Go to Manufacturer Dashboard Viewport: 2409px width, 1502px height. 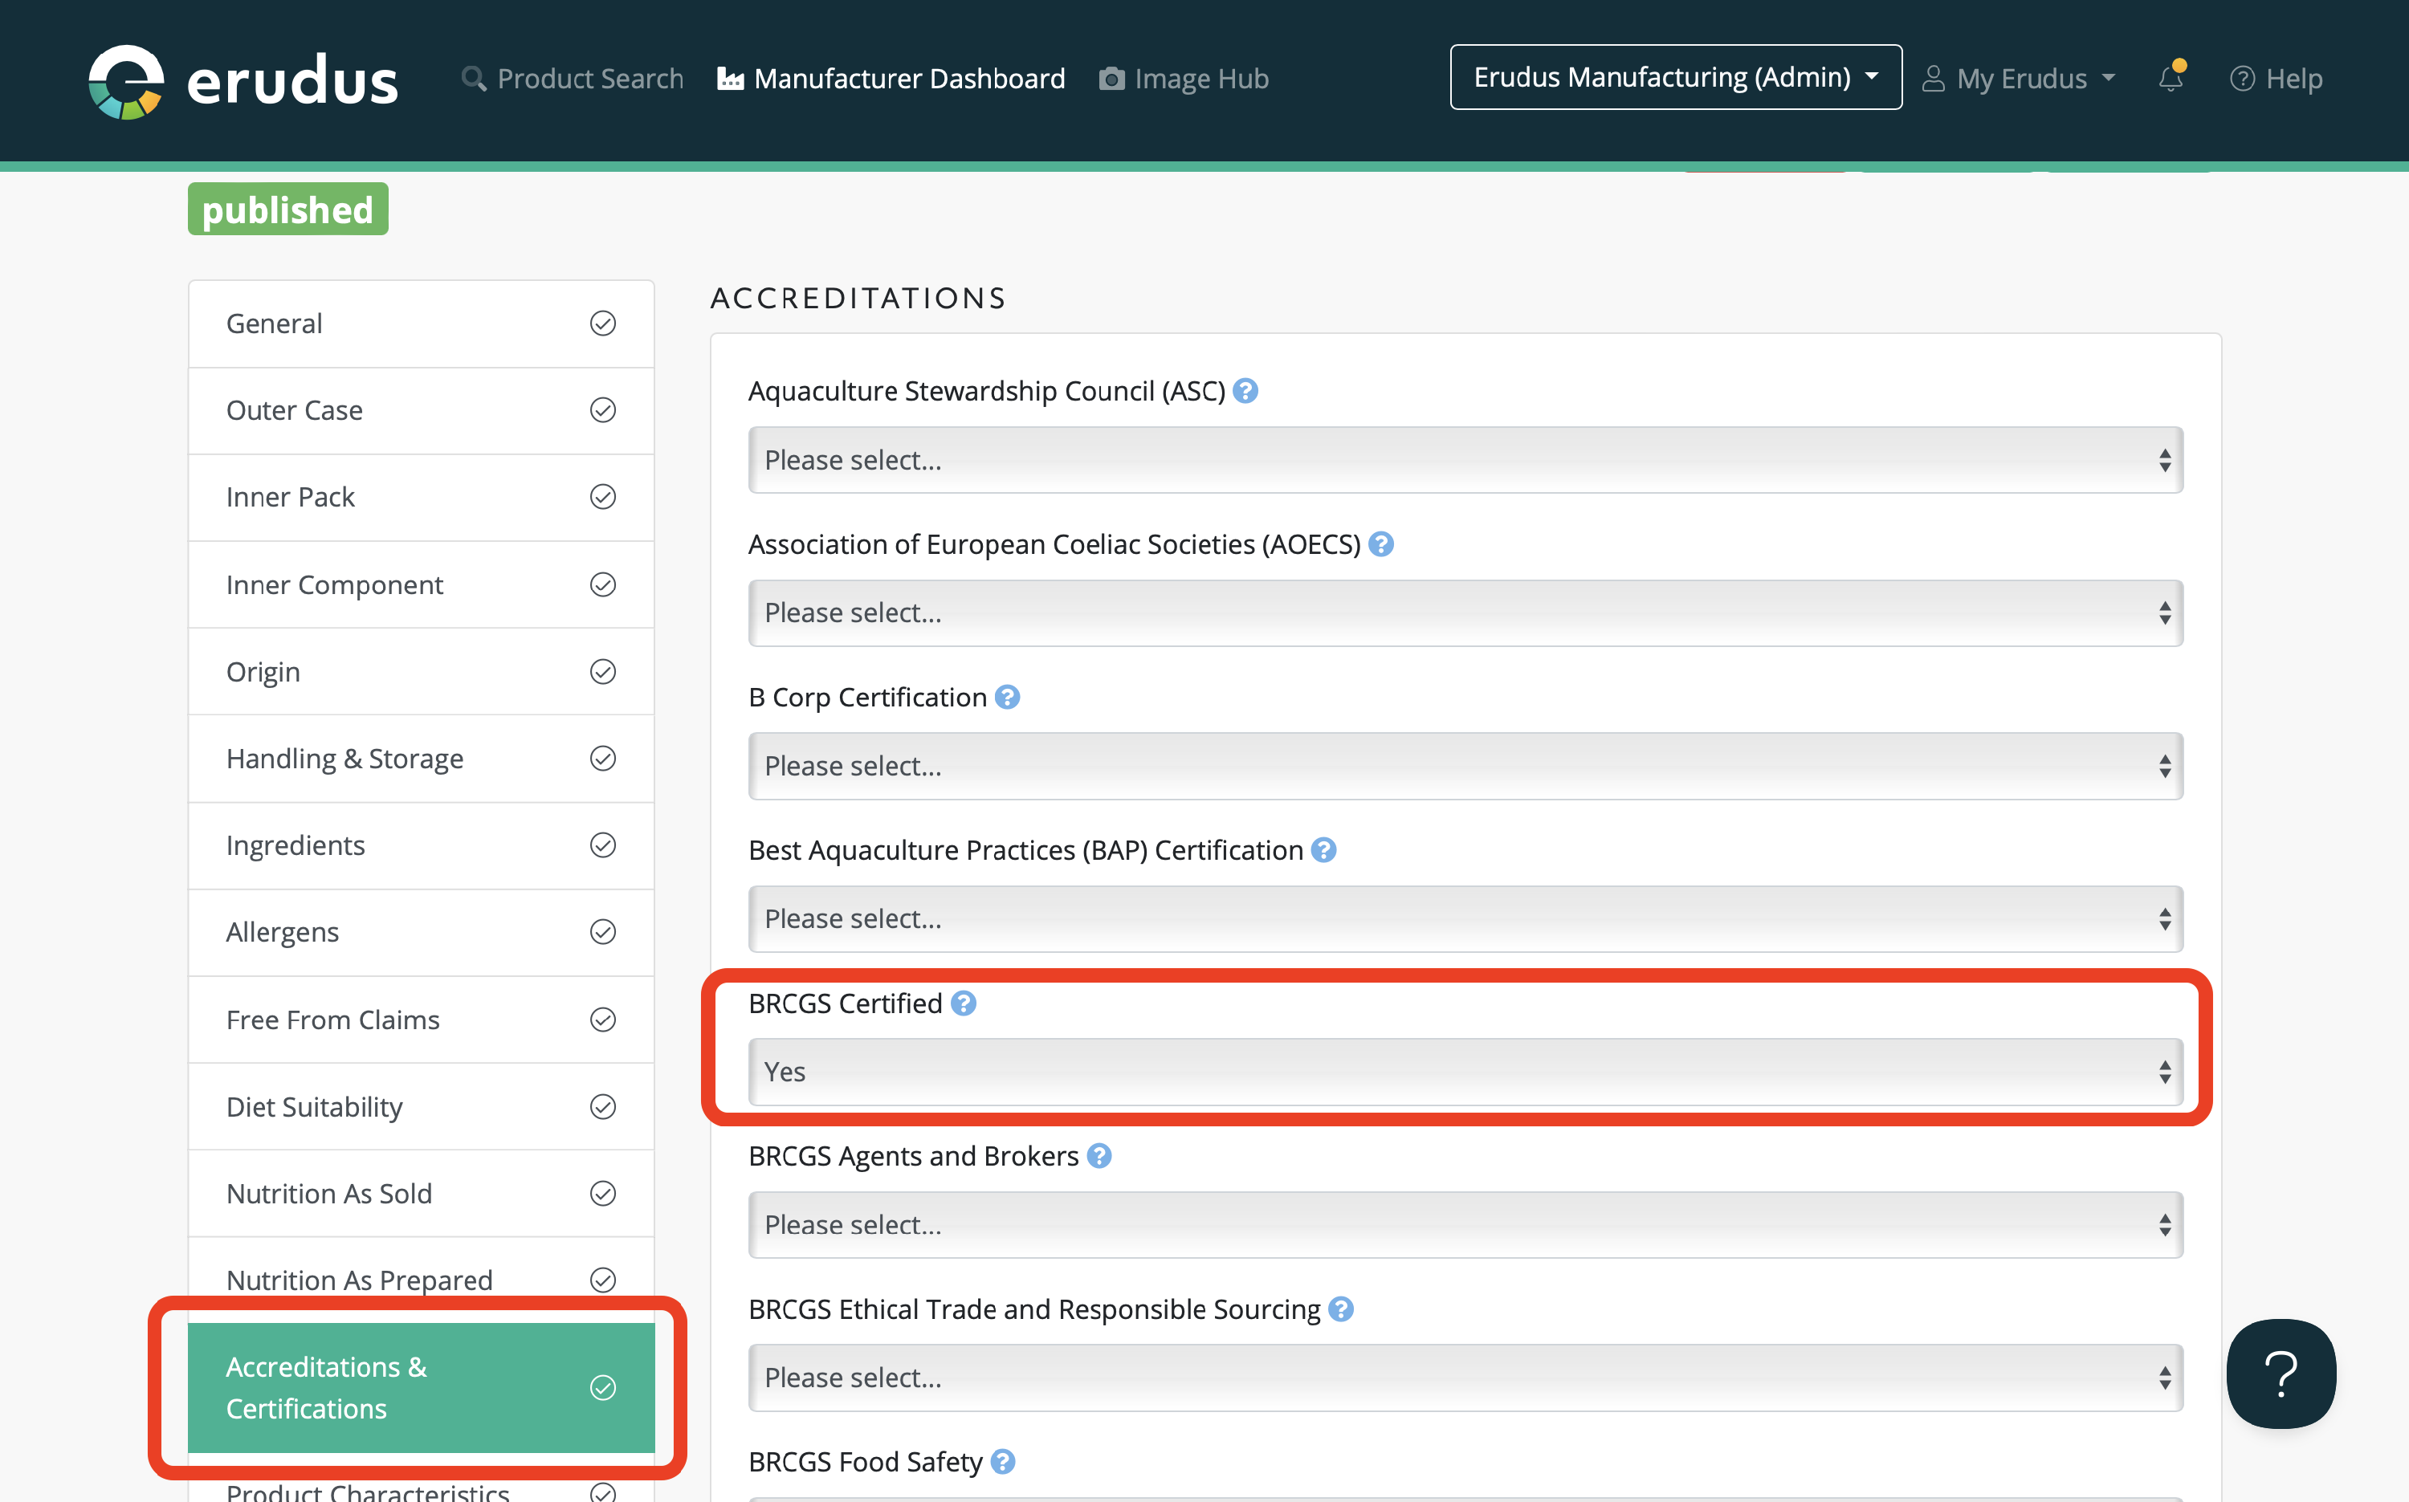(x=891, y=79)
